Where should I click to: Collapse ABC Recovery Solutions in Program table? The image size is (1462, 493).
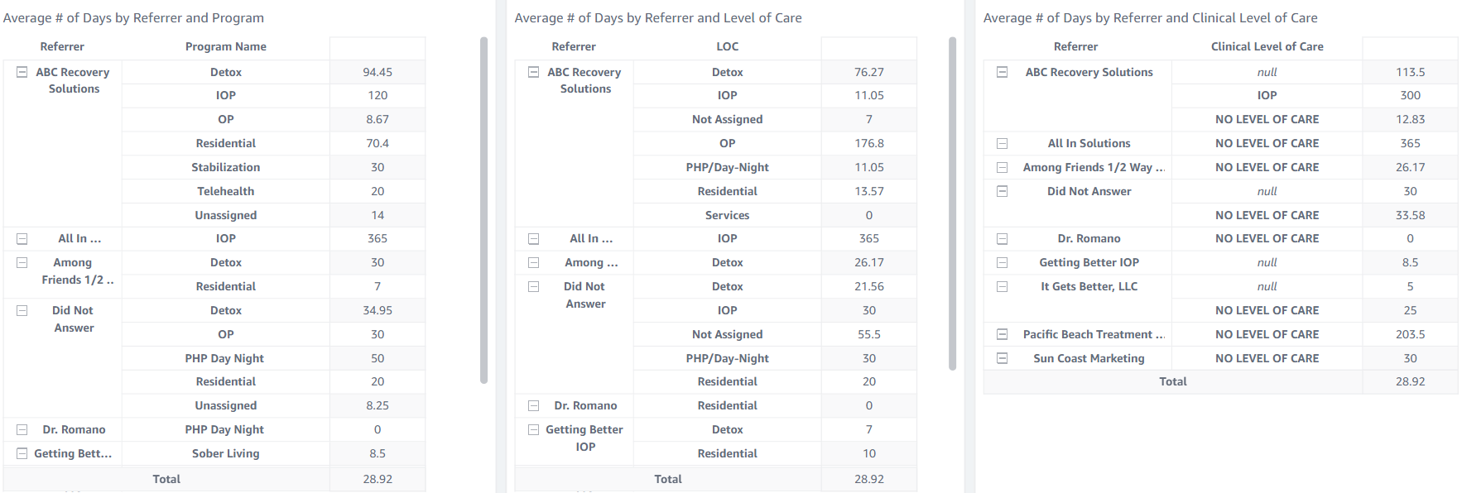pyautogui.click(x=22, y=73)
